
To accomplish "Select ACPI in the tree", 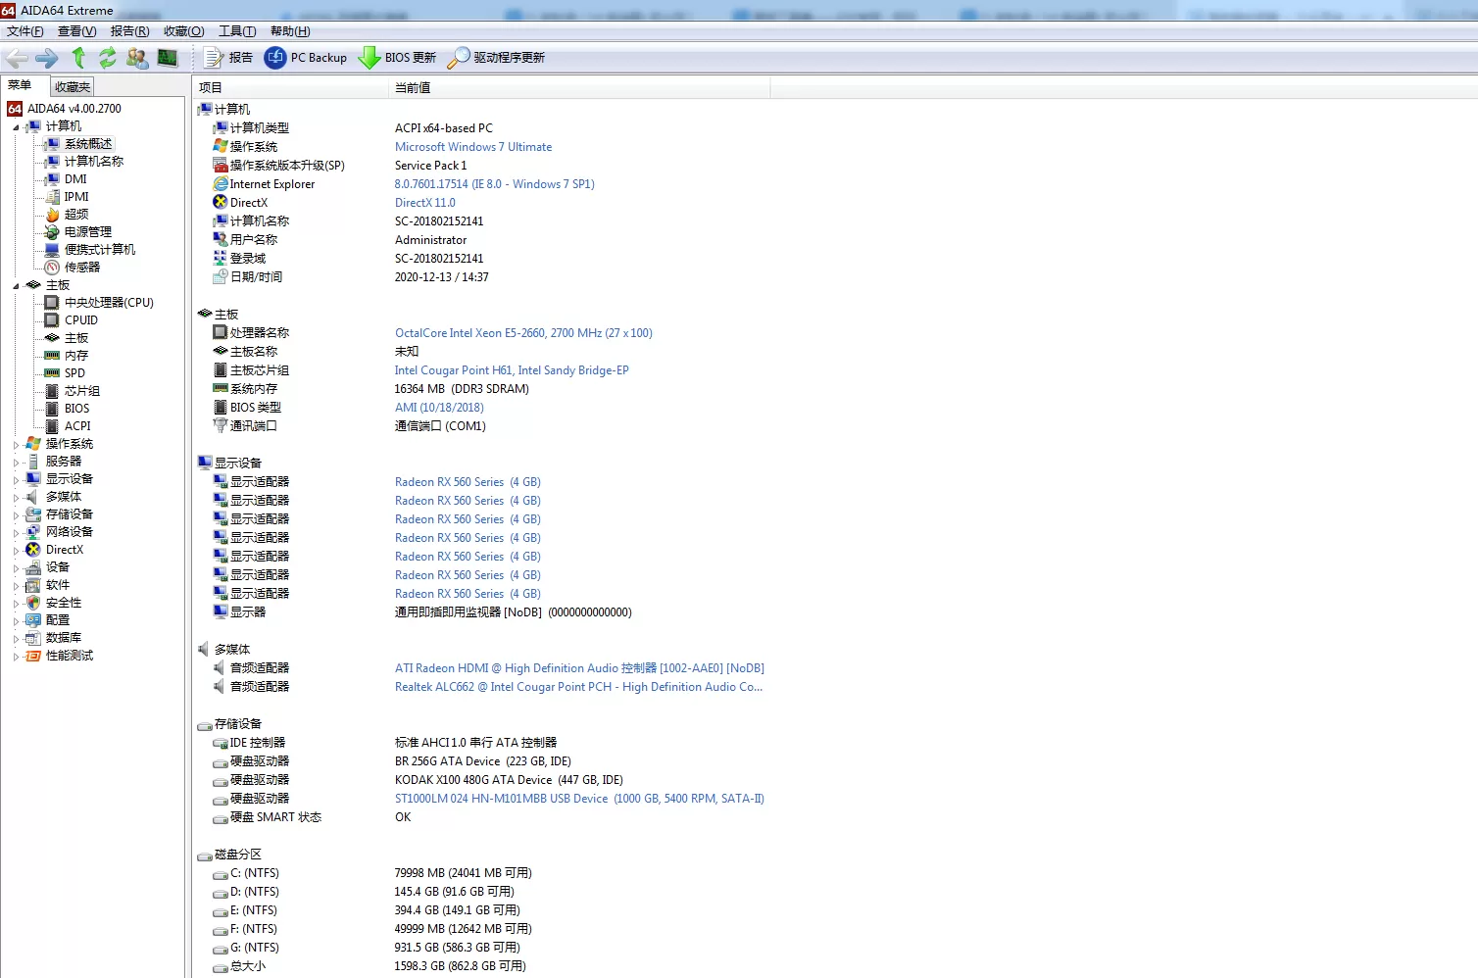I will point(77,426).
